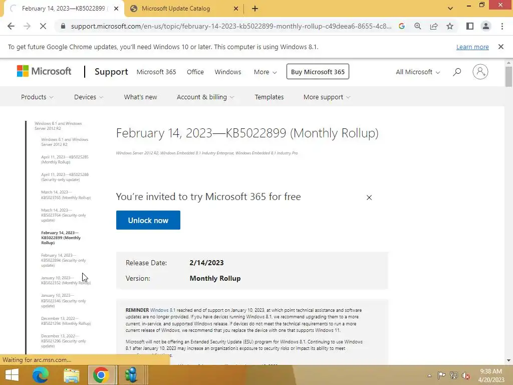Bookmark this page with the star
This screenshot has width=513, height=385.
[450, 26]
